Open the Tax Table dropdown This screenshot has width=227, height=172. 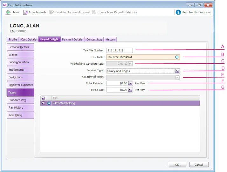[177, 57]
